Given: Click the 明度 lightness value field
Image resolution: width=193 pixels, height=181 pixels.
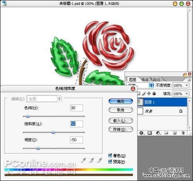Looking at the screenshot, I should click(76, 140).
